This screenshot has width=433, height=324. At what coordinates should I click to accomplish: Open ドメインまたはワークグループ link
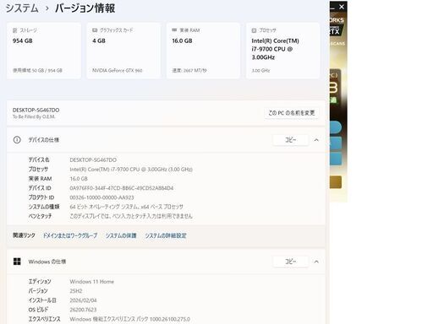tap(70, 235)
